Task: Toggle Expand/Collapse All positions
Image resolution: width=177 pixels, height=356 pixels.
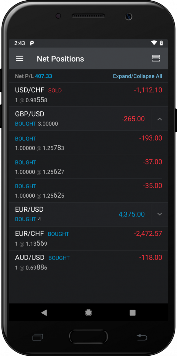Action: pos(138,76)
